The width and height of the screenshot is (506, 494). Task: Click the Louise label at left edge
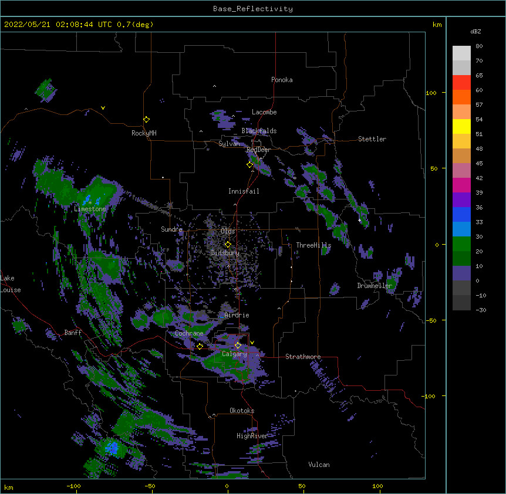pos(11,290)
